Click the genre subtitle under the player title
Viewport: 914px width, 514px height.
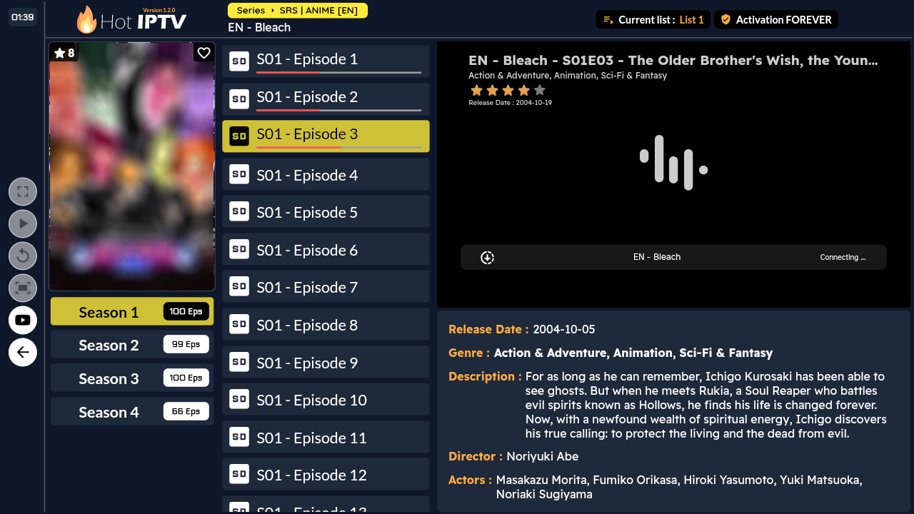[568, 76]
